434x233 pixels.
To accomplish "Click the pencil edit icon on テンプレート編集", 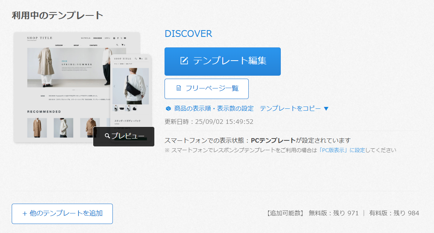I will click(x=184, y=61).
